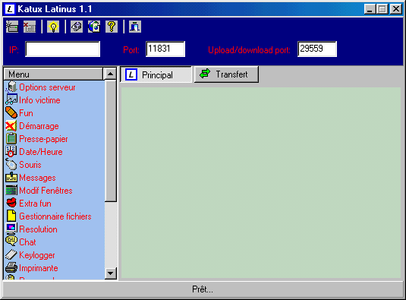406x300 pixels.
Task: Click the toolbar icon with red X list
Action: coord(30,27)
